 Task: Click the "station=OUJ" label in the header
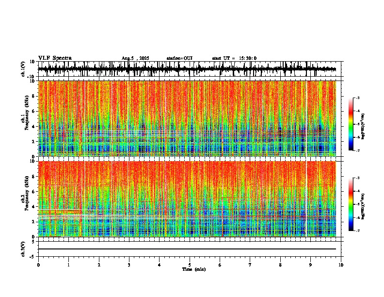179,58
